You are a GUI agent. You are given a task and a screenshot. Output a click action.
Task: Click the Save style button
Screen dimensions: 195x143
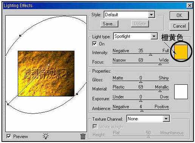(x=109, y=24)
